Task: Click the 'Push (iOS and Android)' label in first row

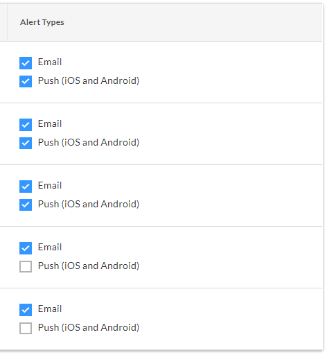Action: point(89,81)
